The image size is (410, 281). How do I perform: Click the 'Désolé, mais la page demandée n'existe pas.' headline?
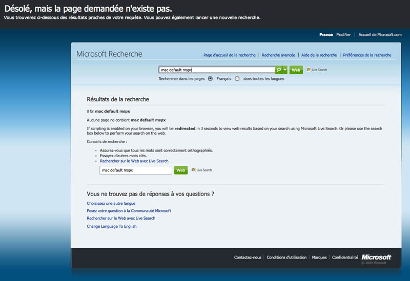coord(88,9)
